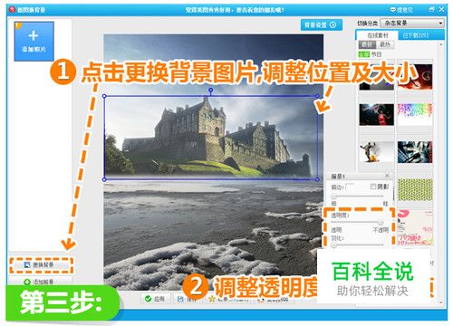Toggle the 阴影 shadow checkbox
This screenshot has height=326, width=453.
point(373,187)
